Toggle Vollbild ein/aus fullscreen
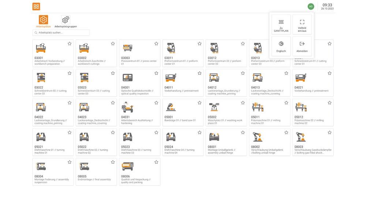 302,25
